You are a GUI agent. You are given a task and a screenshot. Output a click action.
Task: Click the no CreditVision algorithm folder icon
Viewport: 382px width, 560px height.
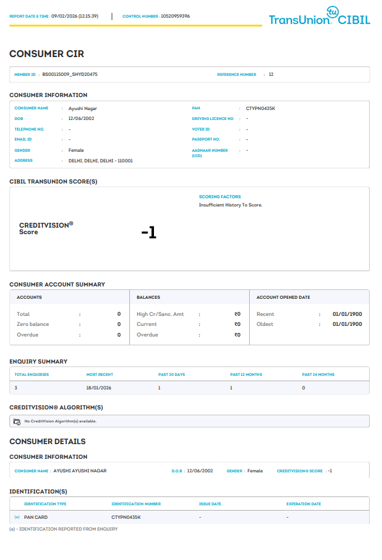click(x=17, y=422)
